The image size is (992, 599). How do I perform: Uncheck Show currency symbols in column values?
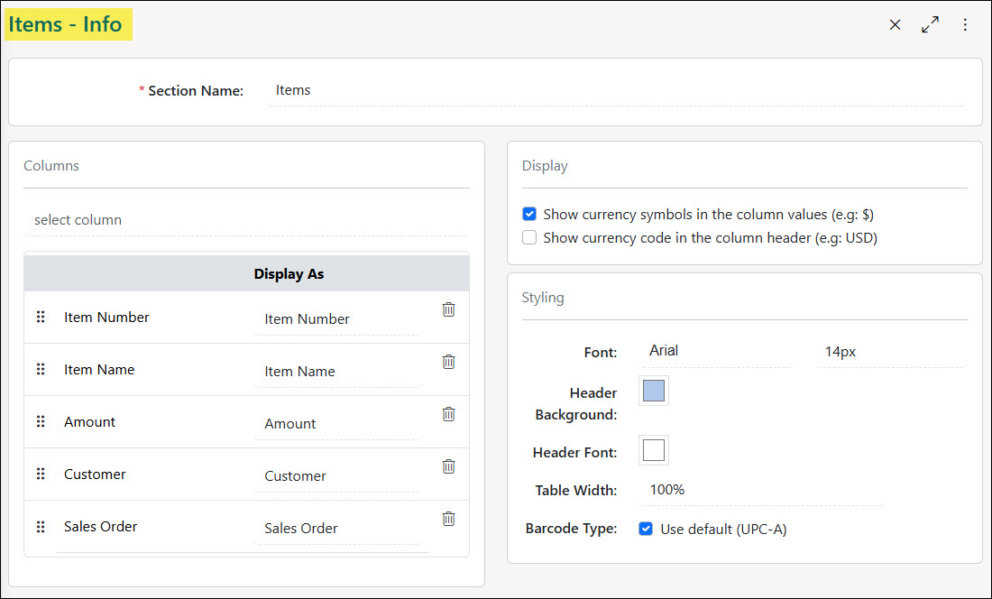tap(529, 215)
